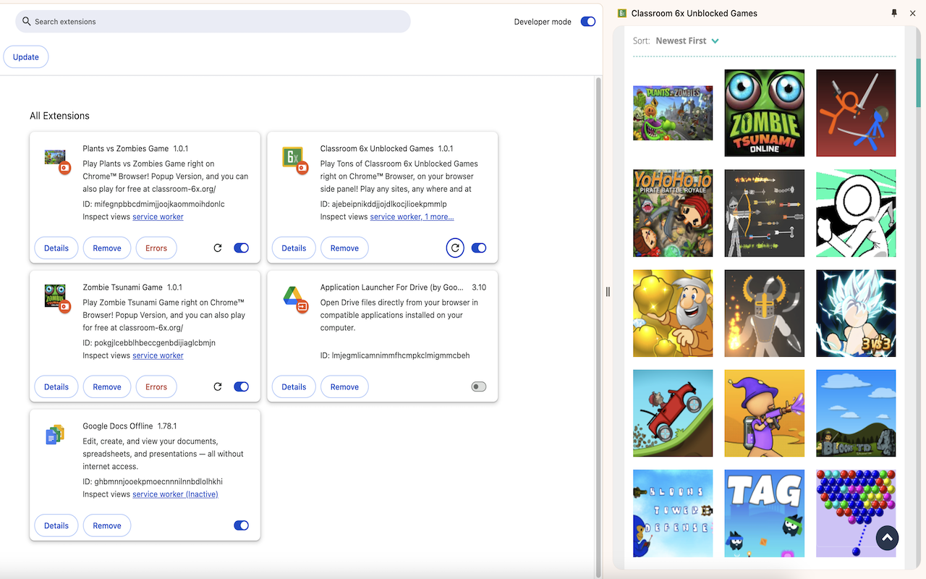Pin the Classroom 6x side panel
Image resolution: width=926 pixels, height=579 pixels.
pos(894,13)
